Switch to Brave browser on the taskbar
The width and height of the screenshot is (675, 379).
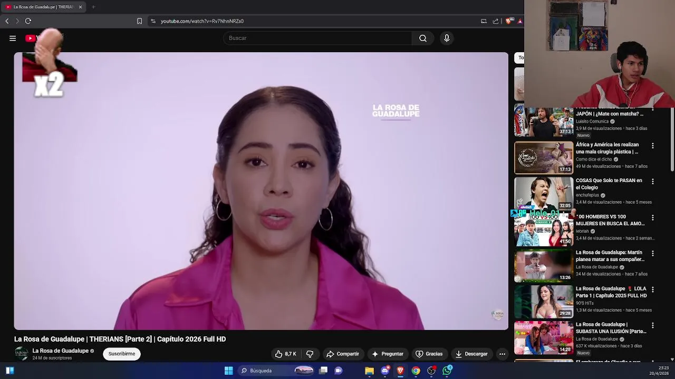[x=400, y=371]
